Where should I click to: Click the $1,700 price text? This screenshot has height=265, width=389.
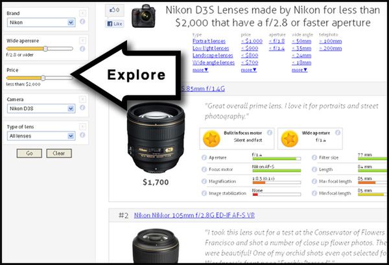pyautogui.click(x=156, y=182)
